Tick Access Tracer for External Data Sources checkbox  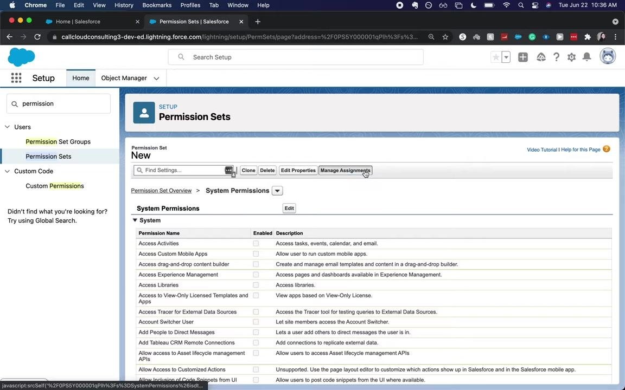[x=256, y=312]
